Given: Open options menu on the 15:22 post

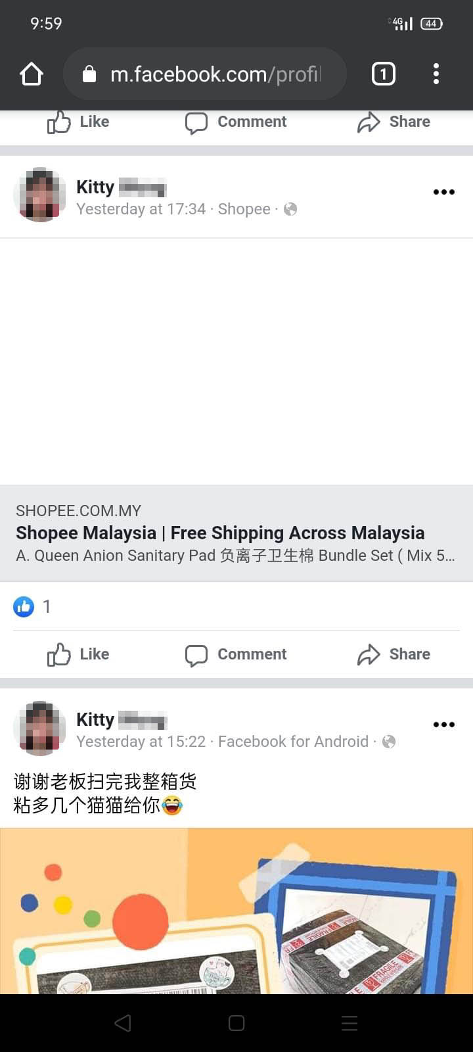Looking at the screenshot, I should [444, 725].
